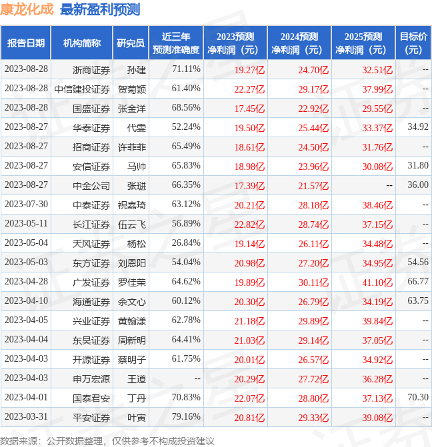Click the 广发证券 target price 66.77
This screenshot has height=447, width=432.
[418, 281]
